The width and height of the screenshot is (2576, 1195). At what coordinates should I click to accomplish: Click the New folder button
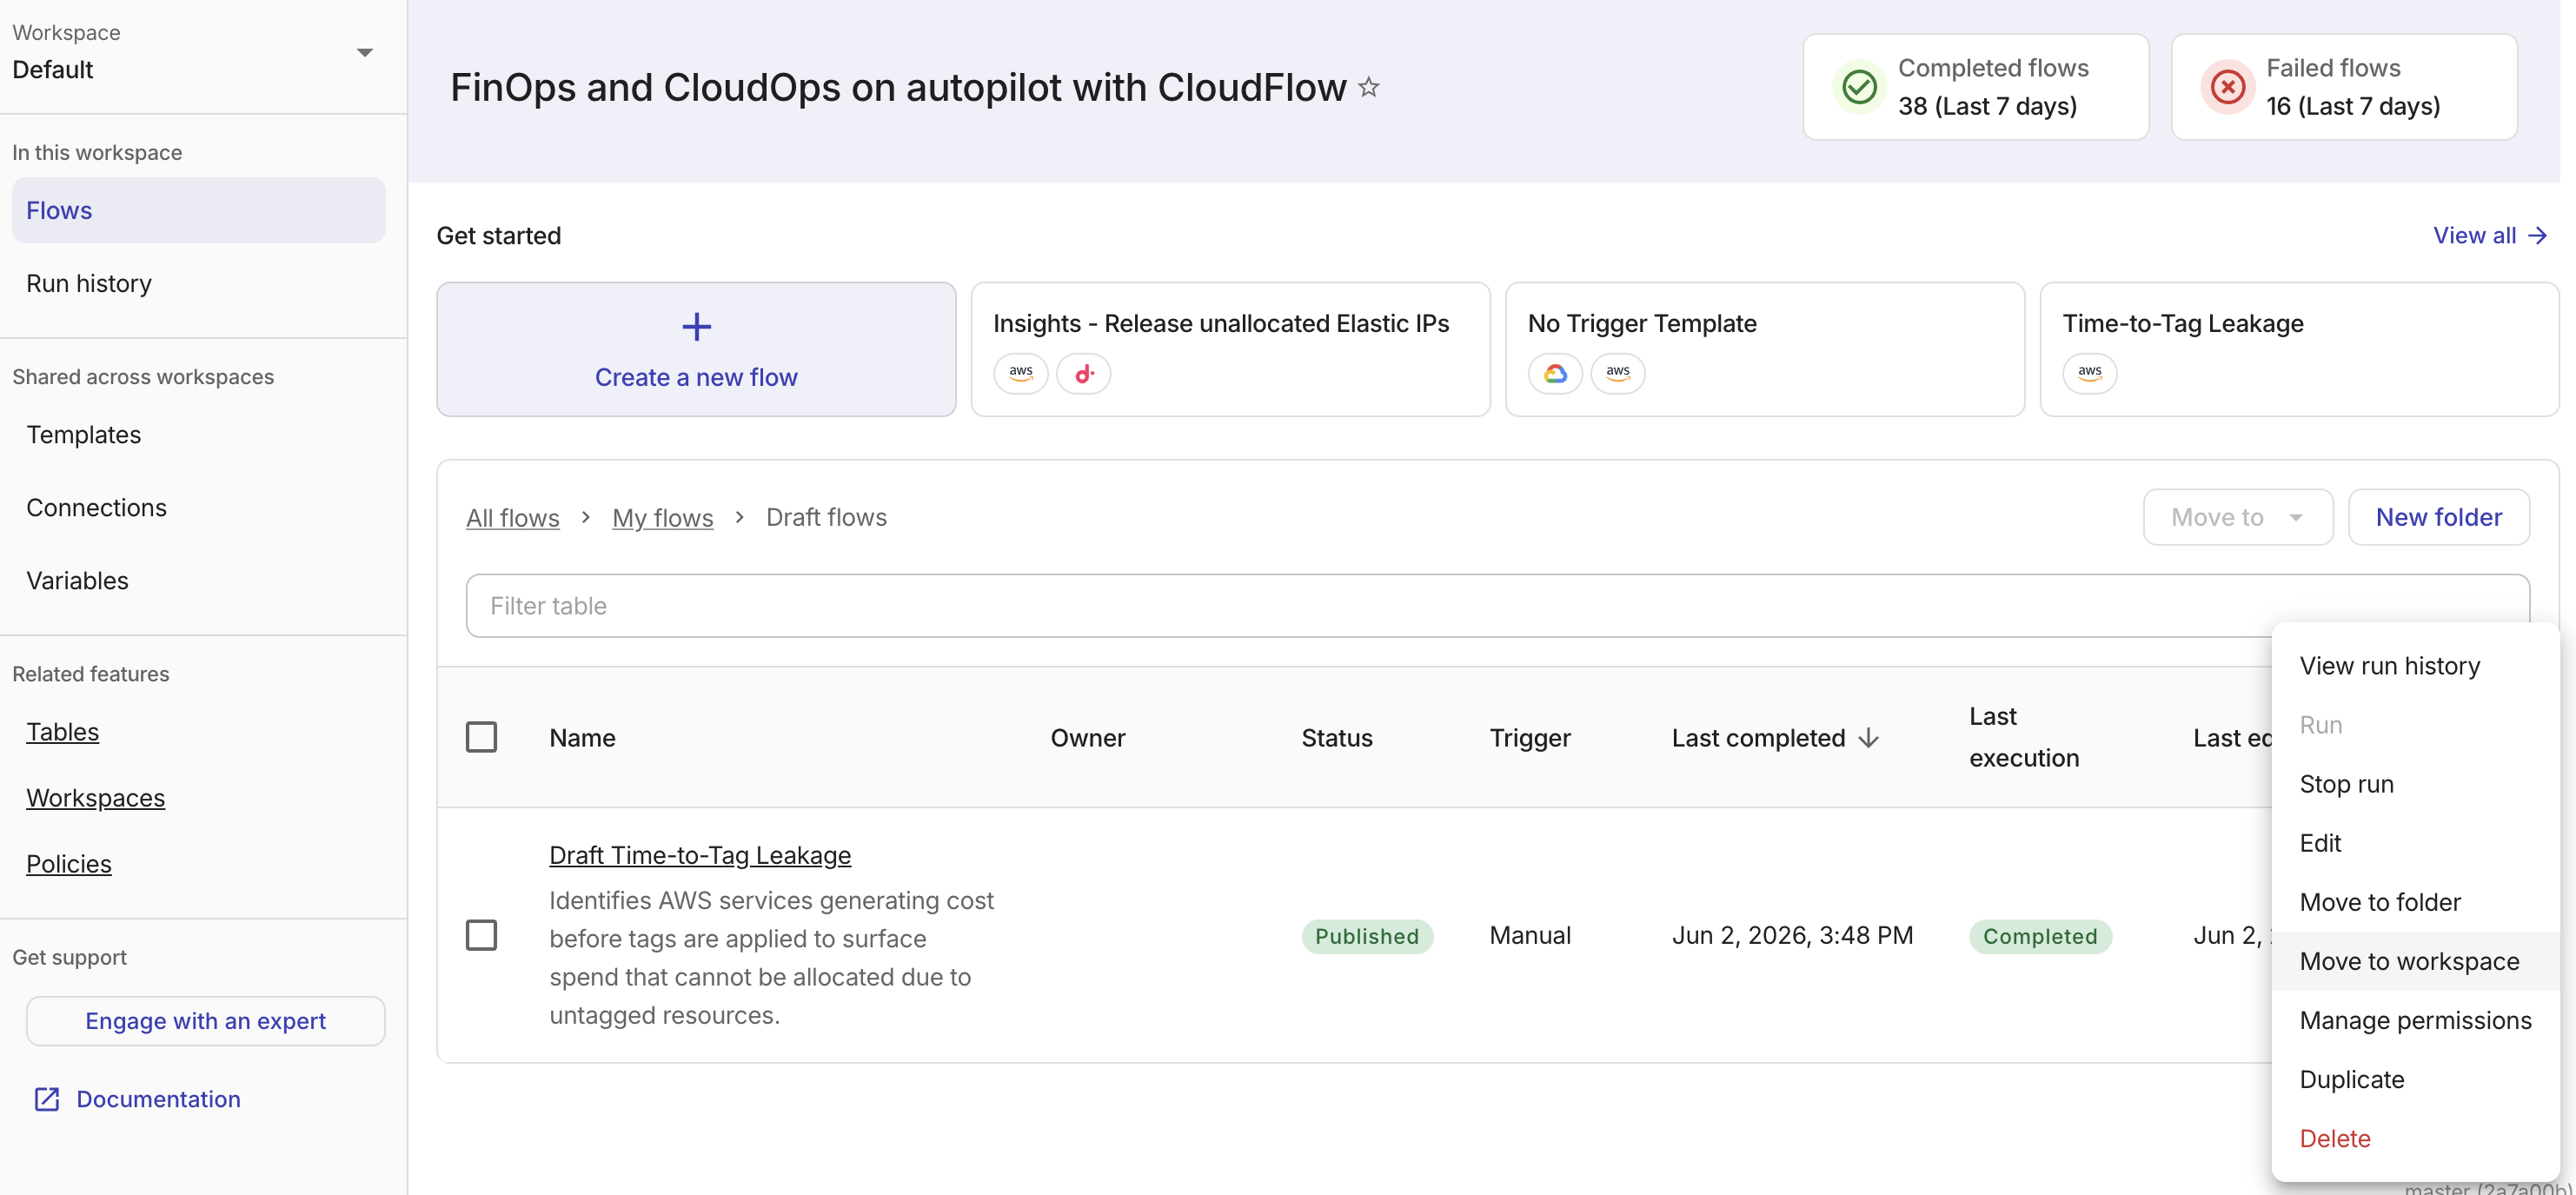pyautogui.click(x=2439, y=517)
